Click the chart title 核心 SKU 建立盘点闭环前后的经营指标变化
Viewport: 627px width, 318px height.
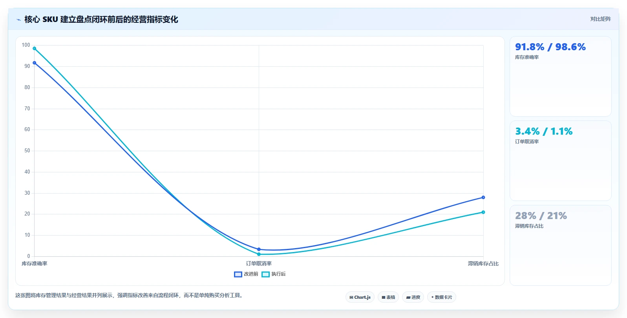tap(101, 20)
